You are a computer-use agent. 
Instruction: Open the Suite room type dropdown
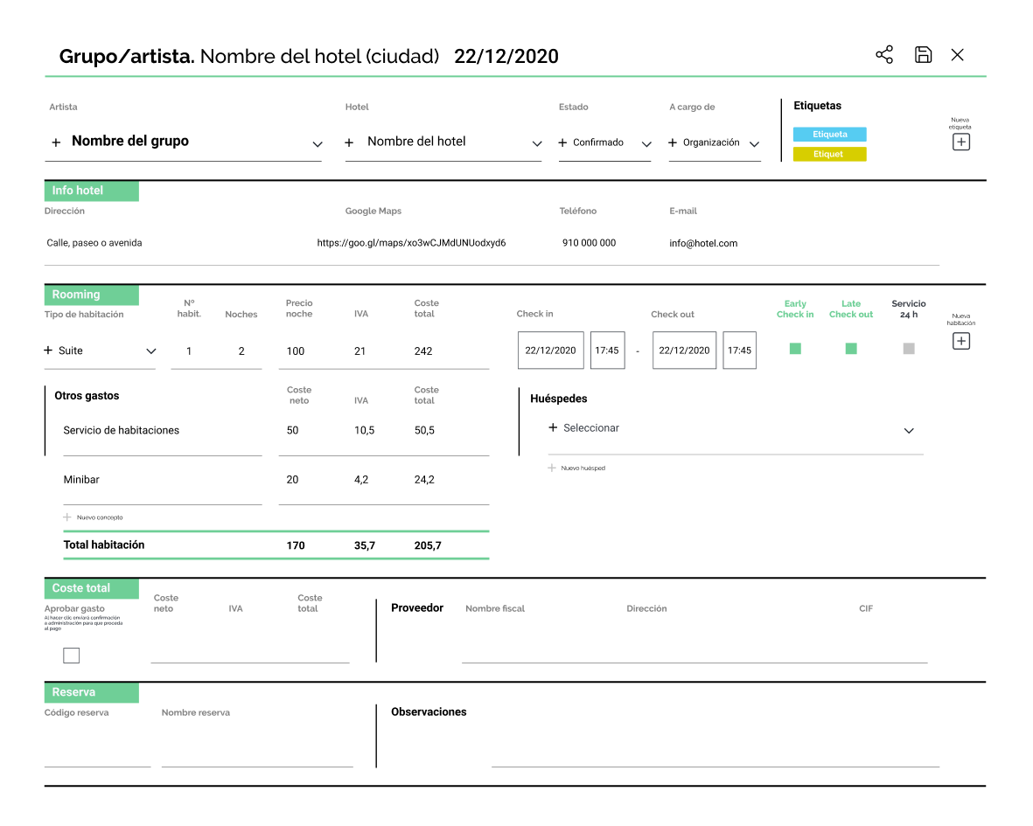(150, 351)
